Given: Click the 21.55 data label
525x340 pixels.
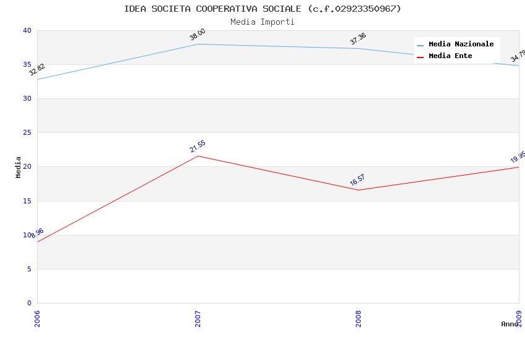Looking at the screenshot, I should (198, 147).
